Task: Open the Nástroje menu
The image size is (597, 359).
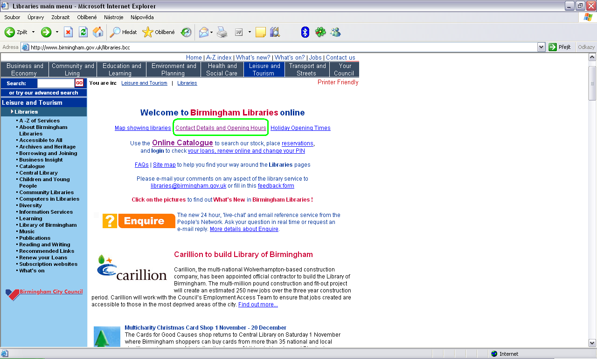Action: pyautogui.click(x=114, y=17)
